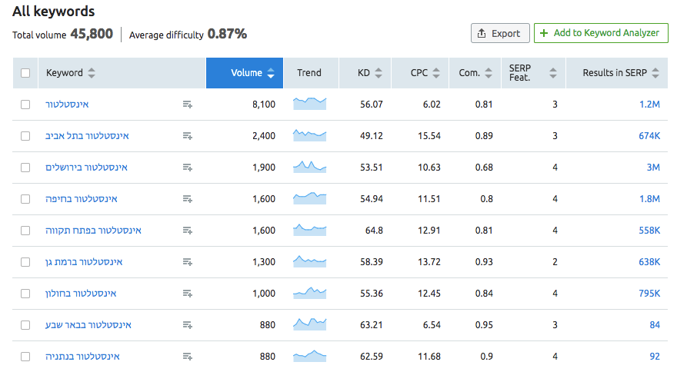Viewport: 687px width, 372px height.
Task: Click the Com. value 0.93
Action: click(484, 262)
